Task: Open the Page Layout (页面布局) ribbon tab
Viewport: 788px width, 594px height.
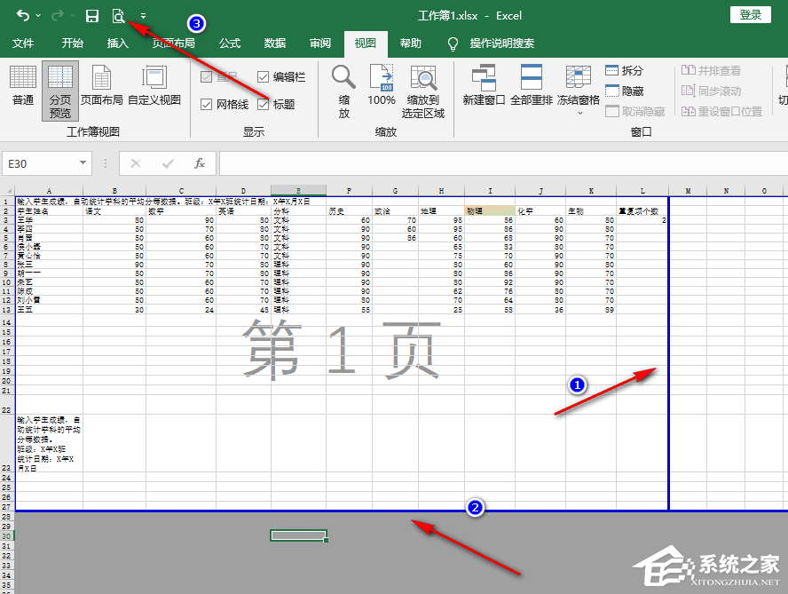Action: (173, 44)
